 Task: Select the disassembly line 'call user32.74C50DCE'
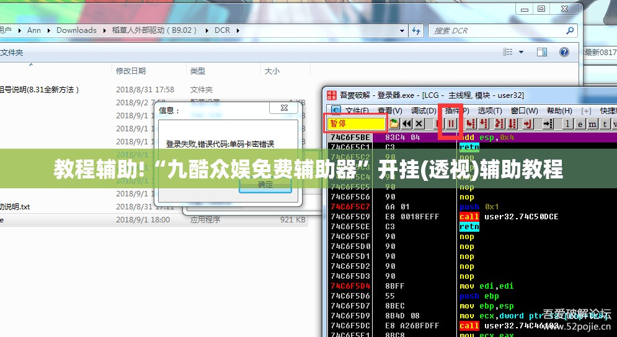[508, 217]
